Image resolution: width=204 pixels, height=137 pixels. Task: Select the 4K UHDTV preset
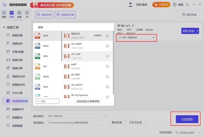pyautogui.click(x=87, y=87)
